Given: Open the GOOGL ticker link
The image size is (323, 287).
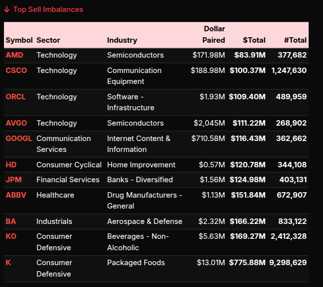Looking at the screenshot, I should [19, 139].
